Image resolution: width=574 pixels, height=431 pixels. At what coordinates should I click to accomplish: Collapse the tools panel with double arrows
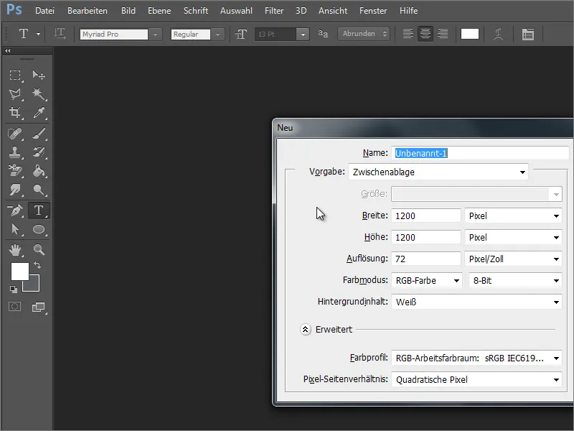(x=8, y=50)
